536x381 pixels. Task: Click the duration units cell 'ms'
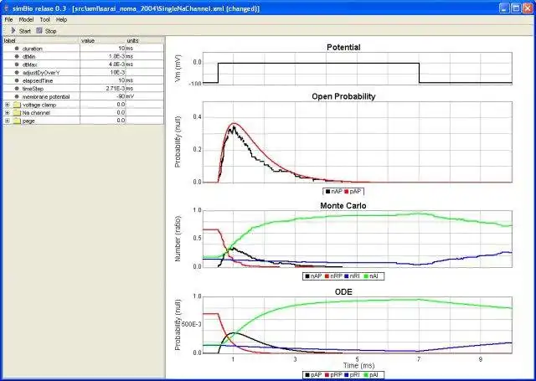point(145,49)
